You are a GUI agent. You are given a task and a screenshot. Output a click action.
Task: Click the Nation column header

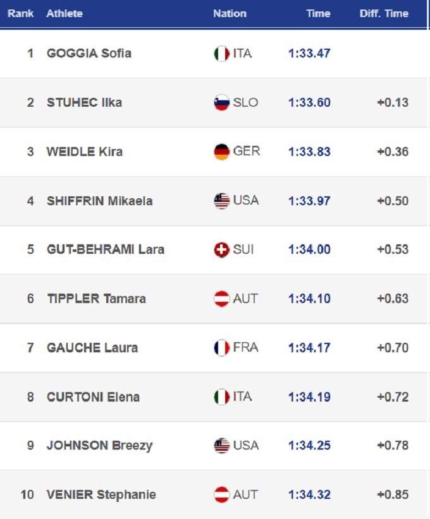click(x=230, y=13)
